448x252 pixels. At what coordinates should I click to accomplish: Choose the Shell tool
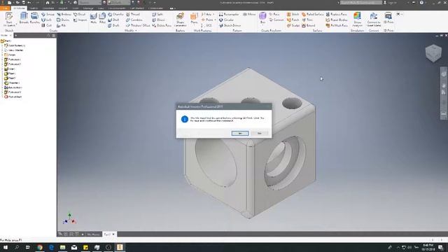coord(113,20)
